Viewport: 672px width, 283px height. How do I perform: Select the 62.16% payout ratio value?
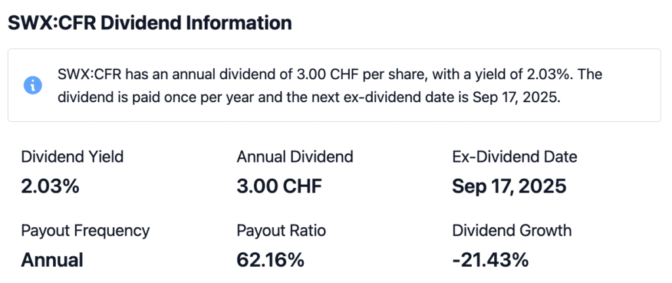click(270, 260)
